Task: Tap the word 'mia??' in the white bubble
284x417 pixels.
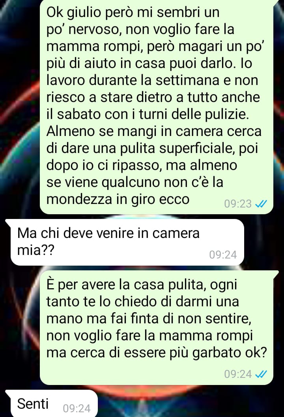Action: [x=35, y=250]
